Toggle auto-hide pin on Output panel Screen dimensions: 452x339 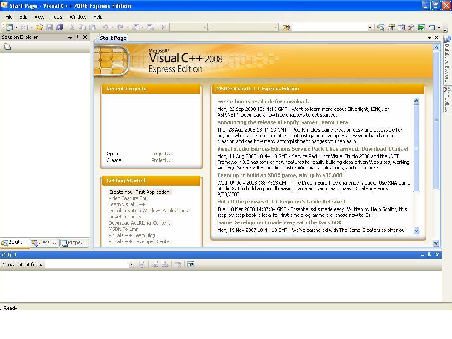pos(429,255)
